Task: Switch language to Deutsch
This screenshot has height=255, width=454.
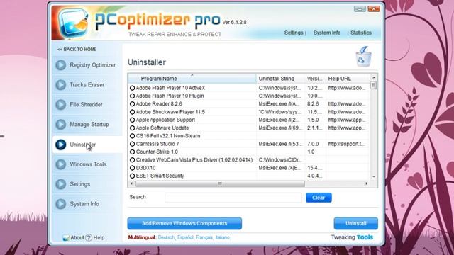Action: pos(166,237)
